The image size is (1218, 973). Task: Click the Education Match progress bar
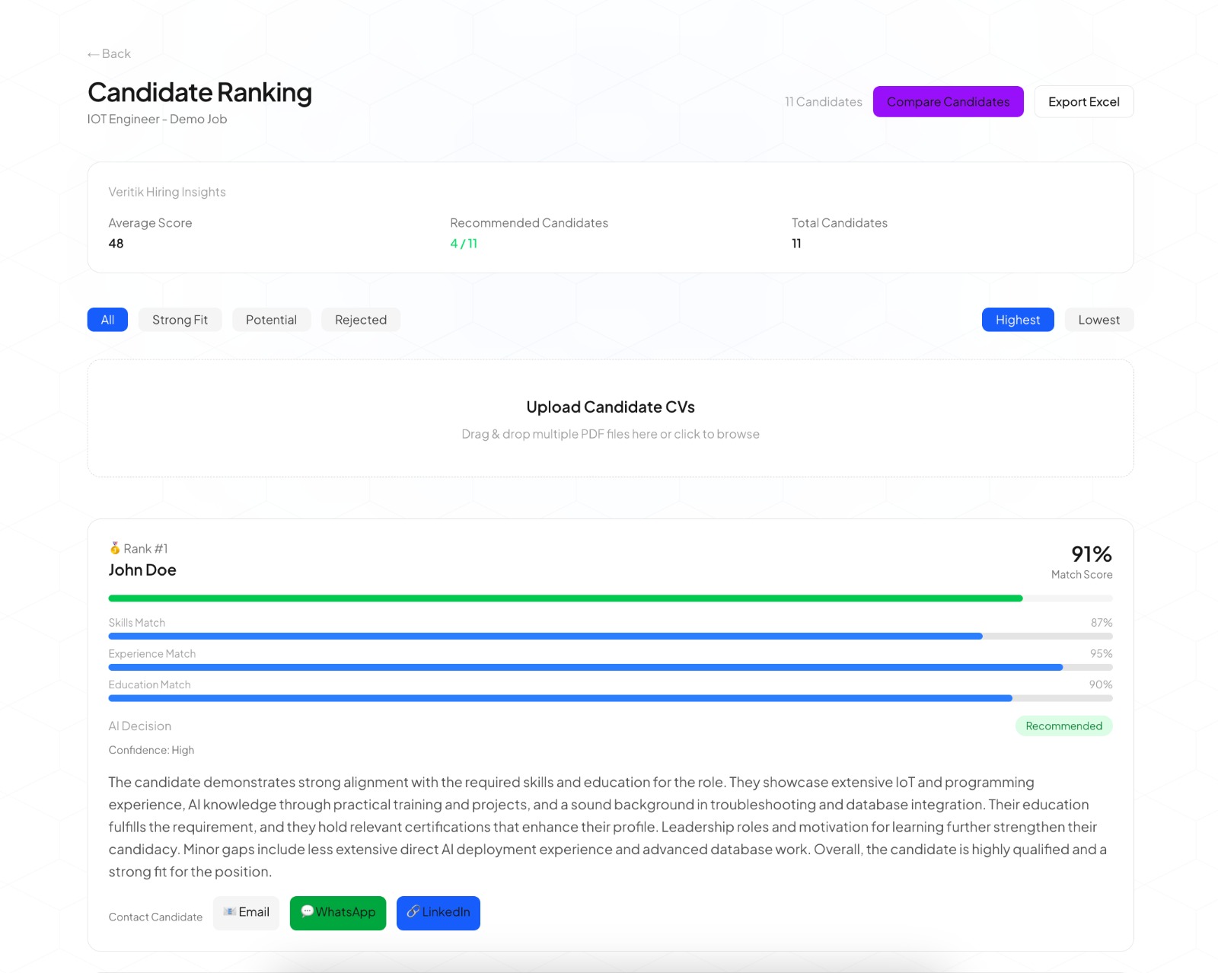tap(560, 698)
